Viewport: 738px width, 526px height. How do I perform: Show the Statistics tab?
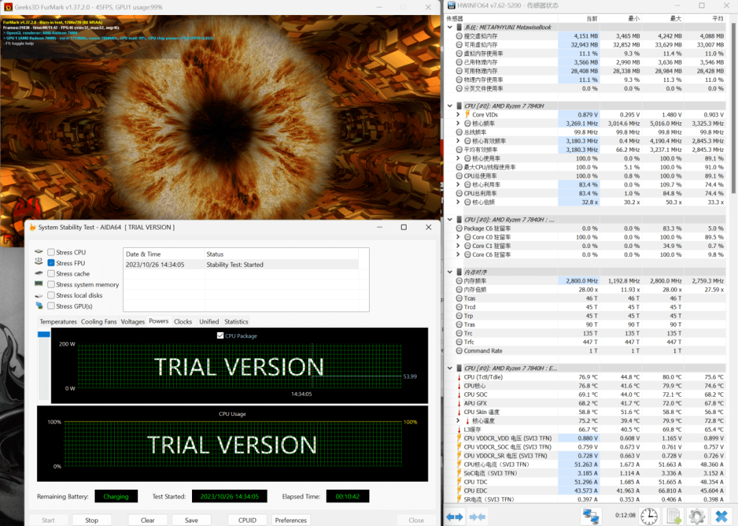click(x=236, y=322)
